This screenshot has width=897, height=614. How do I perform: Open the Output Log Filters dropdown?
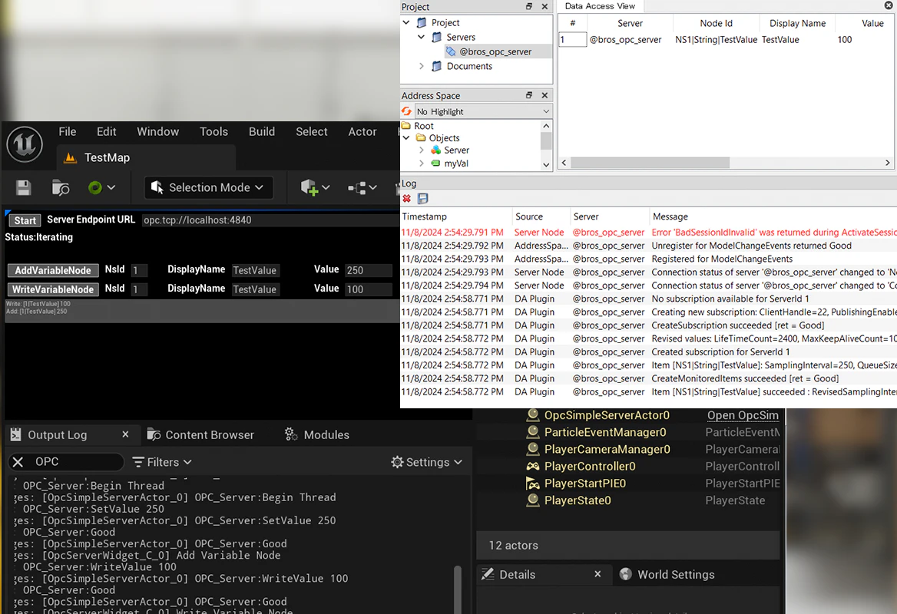pyautogui.click(x=162, y=462)
